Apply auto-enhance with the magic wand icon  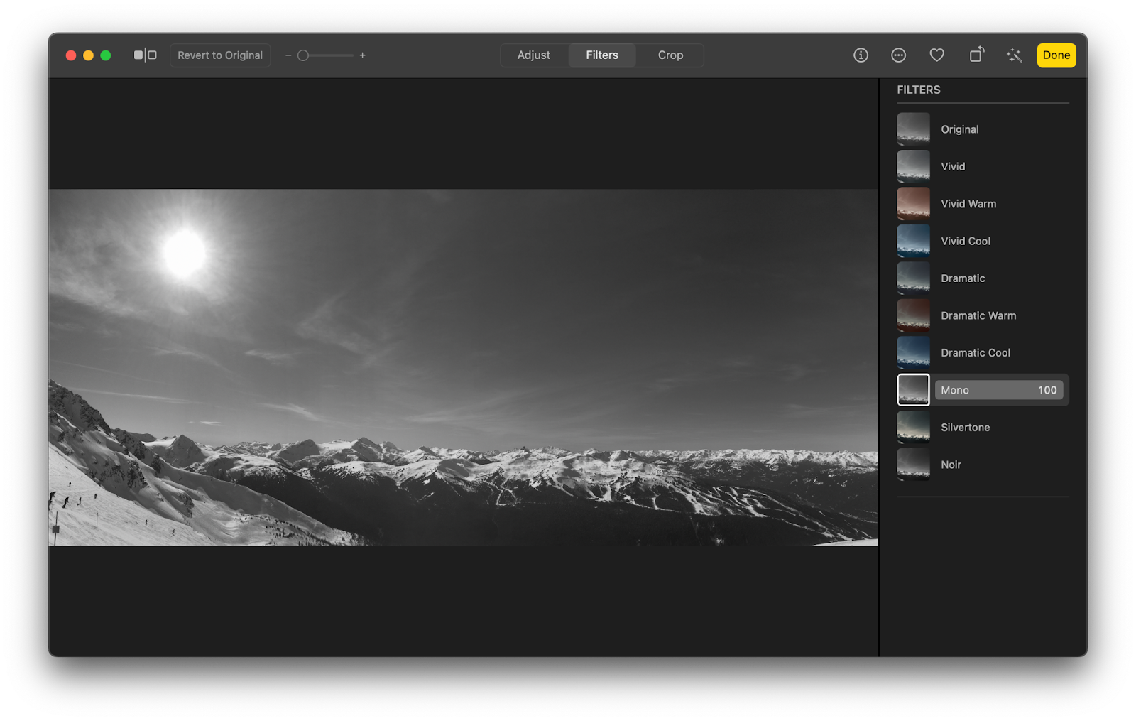(x=1014, y=55)
